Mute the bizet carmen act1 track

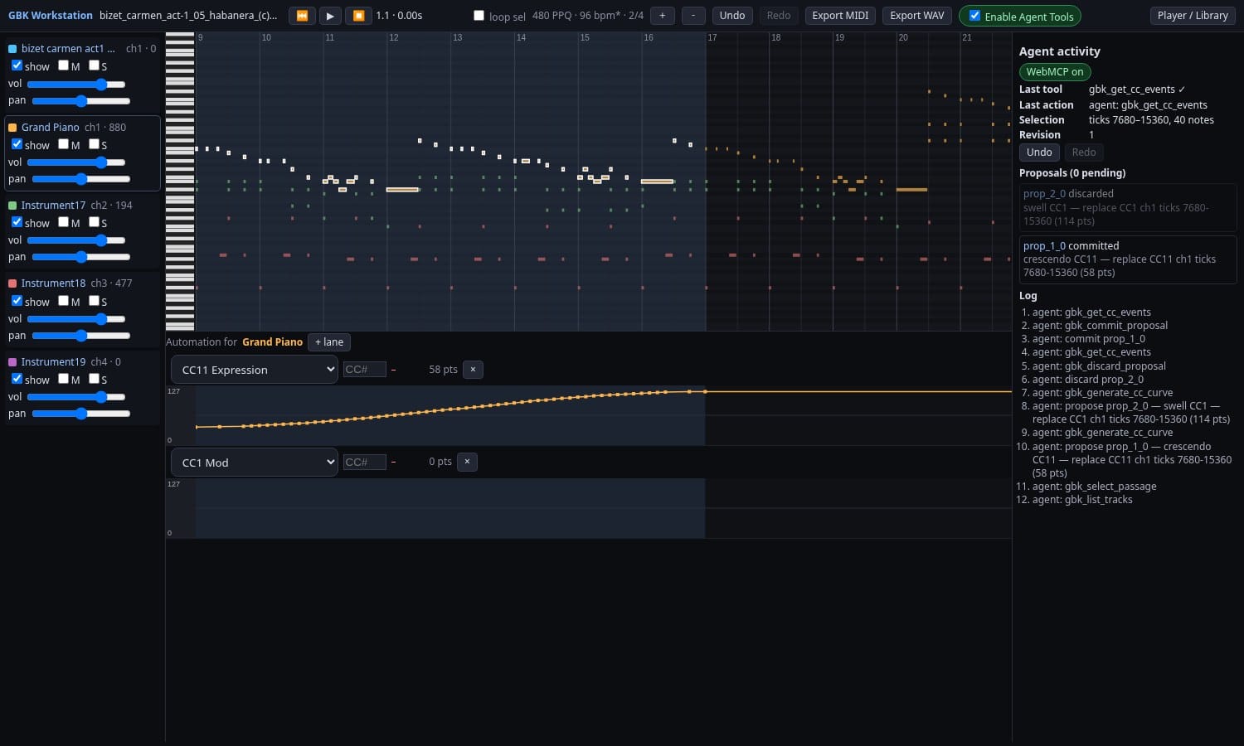[63, 65]
